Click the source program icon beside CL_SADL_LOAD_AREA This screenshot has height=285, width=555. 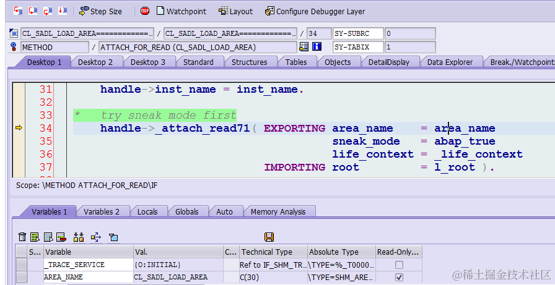(x=14, y=33)
